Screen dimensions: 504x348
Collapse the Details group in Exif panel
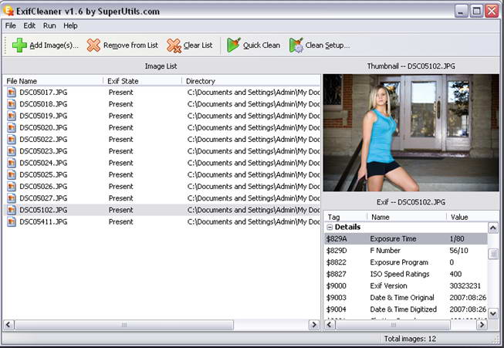330,227
